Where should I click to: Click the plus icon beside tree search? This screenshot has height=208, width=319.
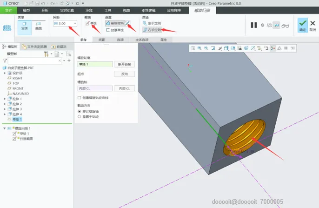point(69,60)
